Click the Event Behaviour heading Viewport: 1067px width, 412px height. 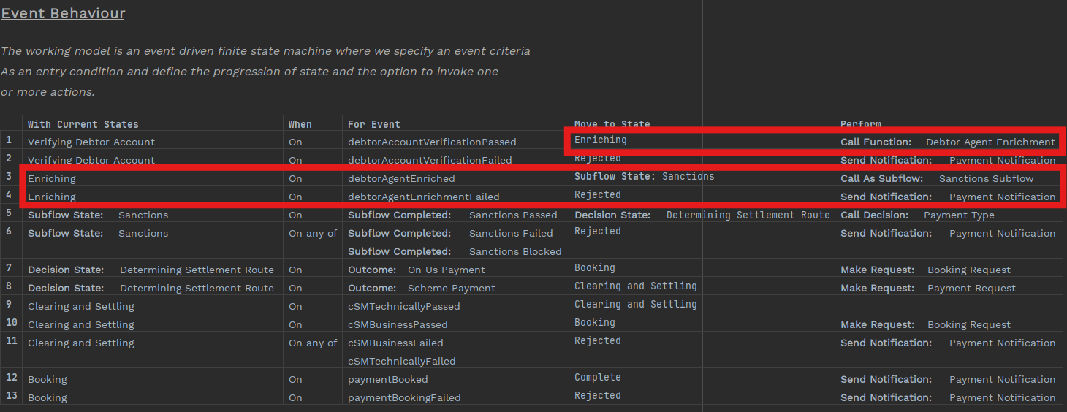coord(63,14)
